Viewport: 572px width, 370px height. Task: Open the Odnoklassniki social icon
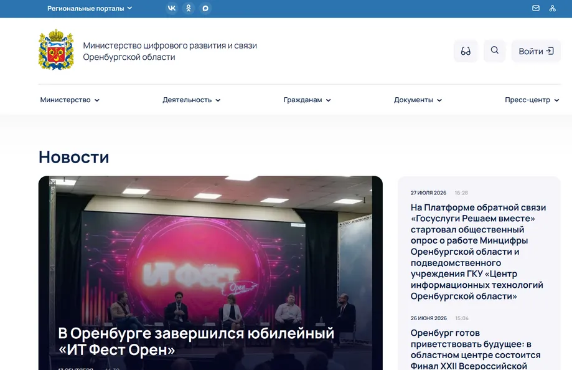(x=189, y=8)
